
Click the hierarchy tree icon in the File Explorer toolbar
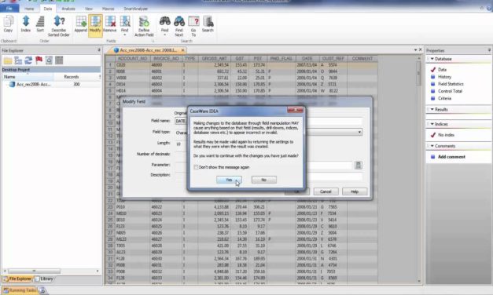18,60
